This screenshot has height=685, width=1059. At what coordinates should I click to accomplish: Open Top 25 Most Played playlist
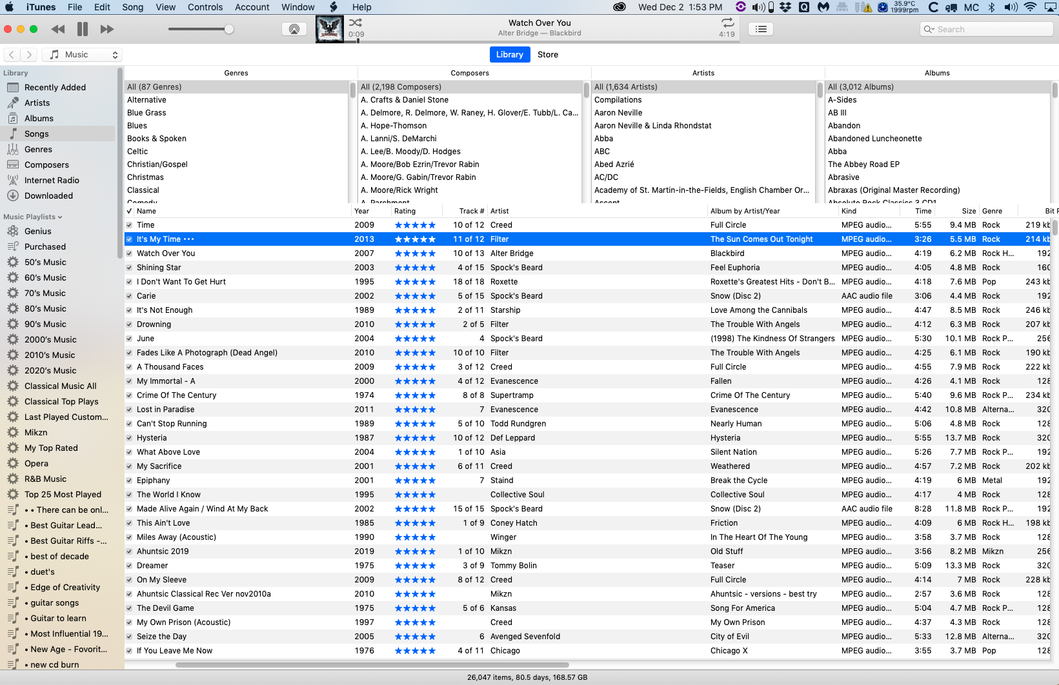[x=63, y=495]
